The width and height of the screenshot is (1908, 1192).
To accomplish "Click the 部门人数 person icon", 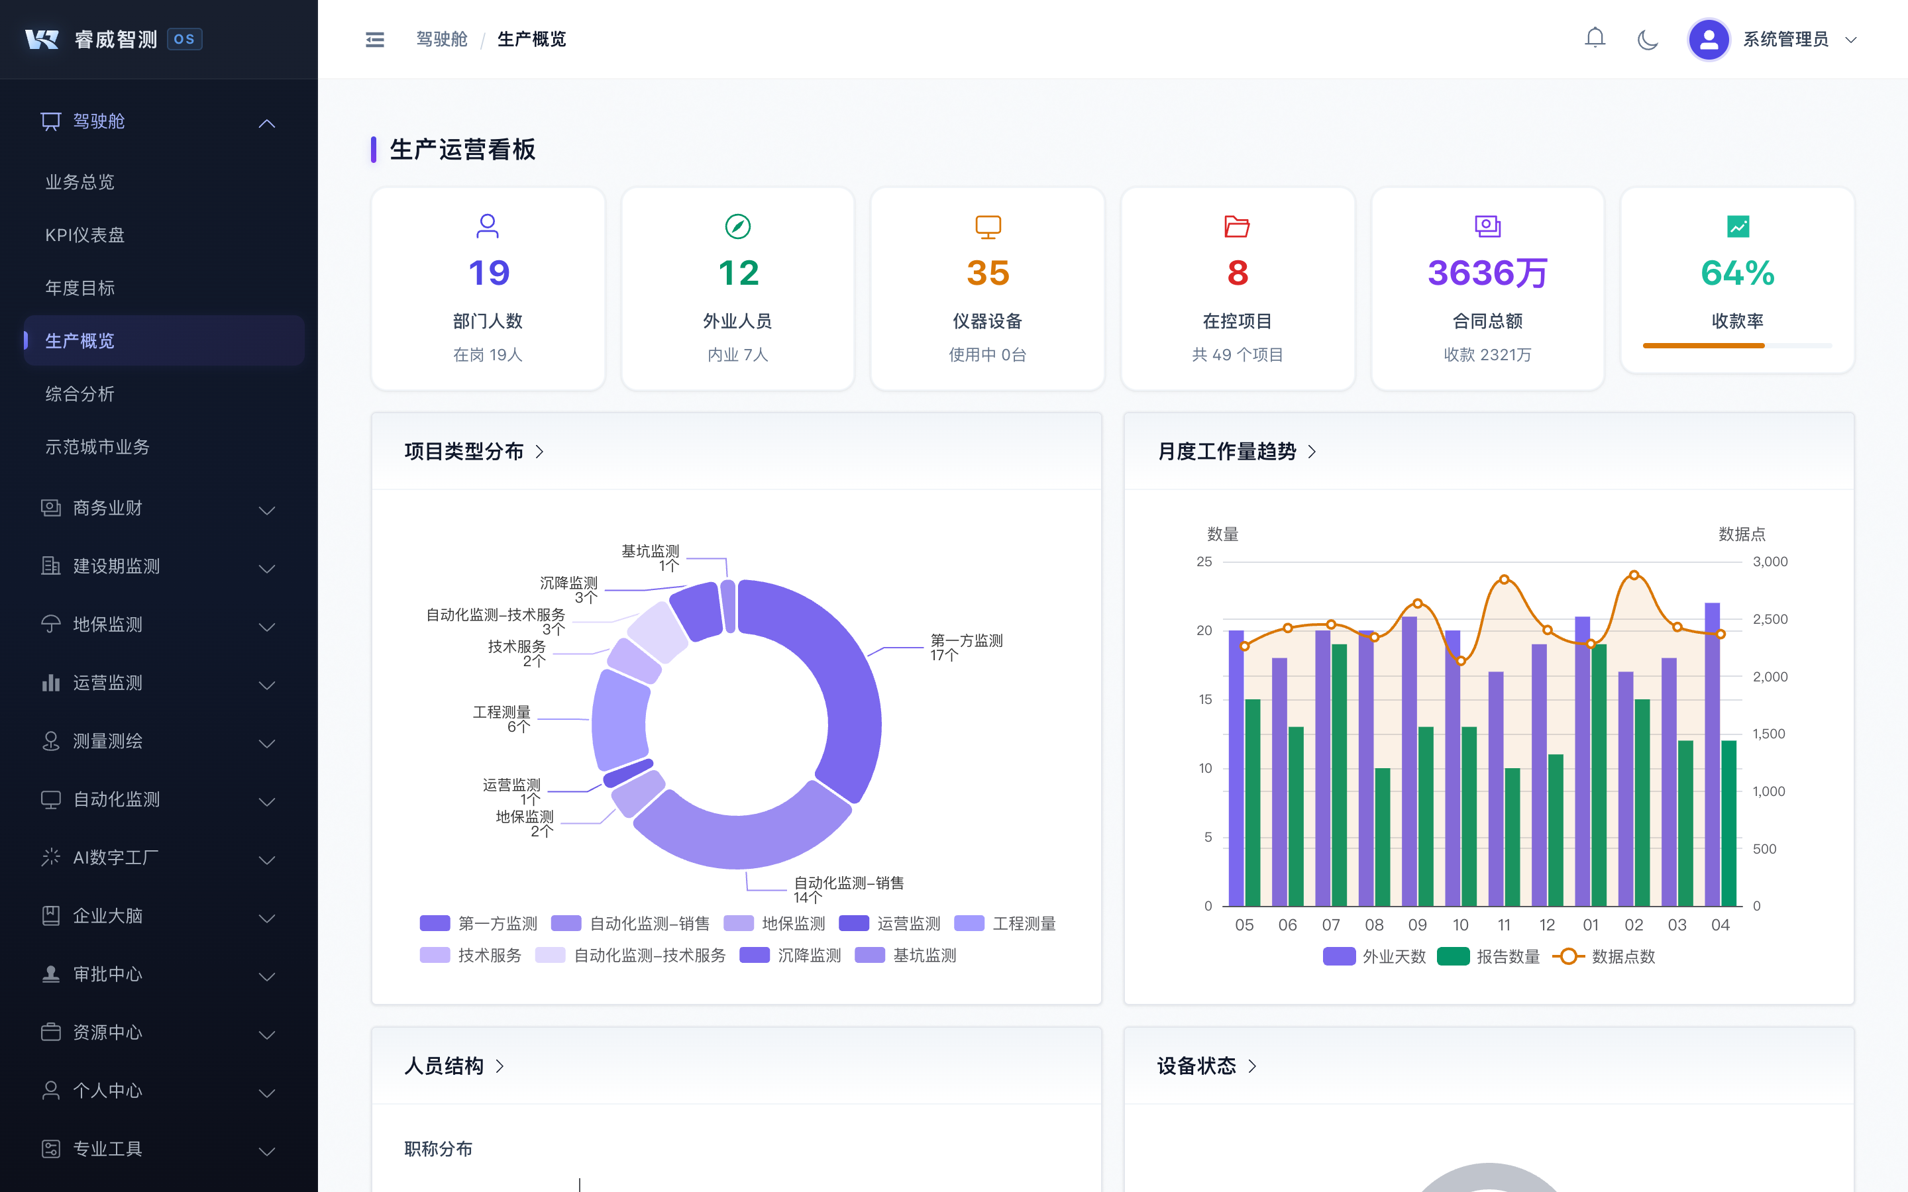I will point(487,226).
